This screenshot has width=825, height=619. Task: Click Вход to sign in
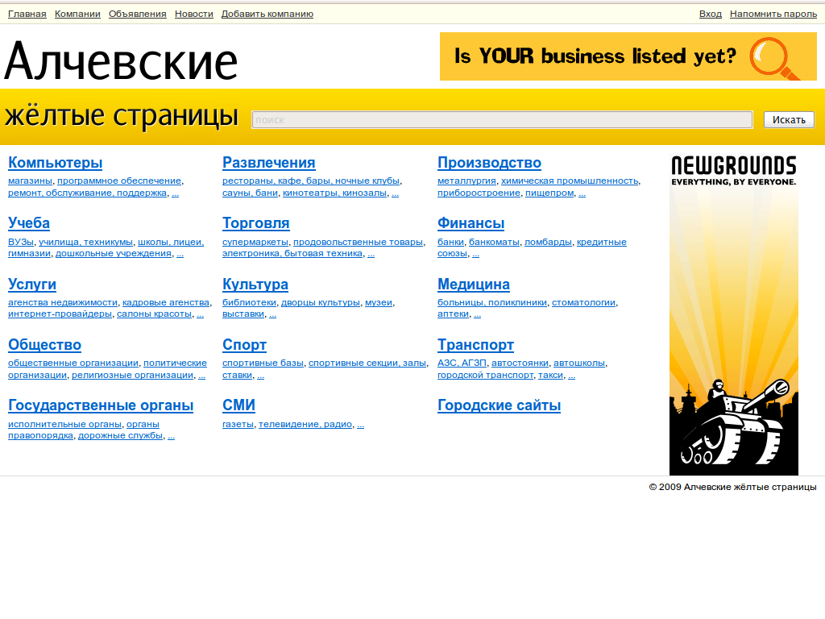(x=710, y=13)
